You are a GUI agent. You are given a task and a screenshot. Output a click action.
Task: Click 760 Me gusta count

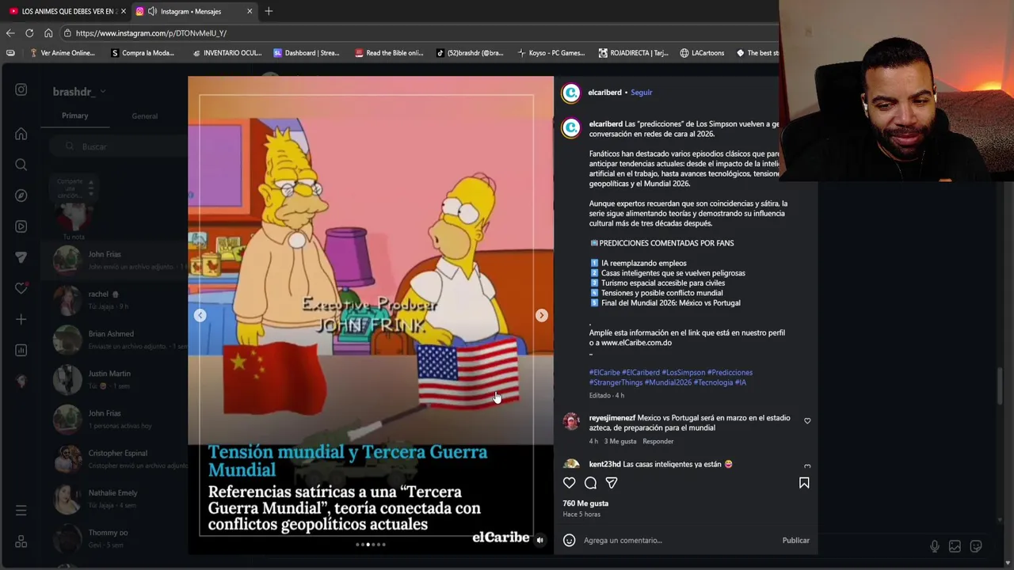point(585,503)
